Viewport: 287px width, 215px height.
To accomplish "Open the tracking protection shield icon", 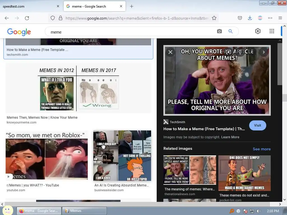I will [x=53, y=18].
